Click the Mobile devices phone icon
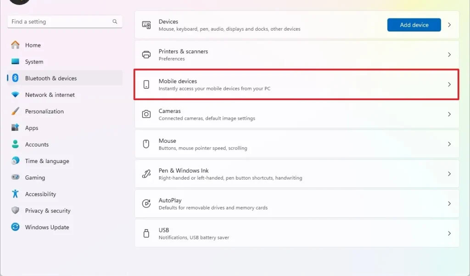Image resolution: width=470 pixels, height=276 pixels. click(146, 84)
